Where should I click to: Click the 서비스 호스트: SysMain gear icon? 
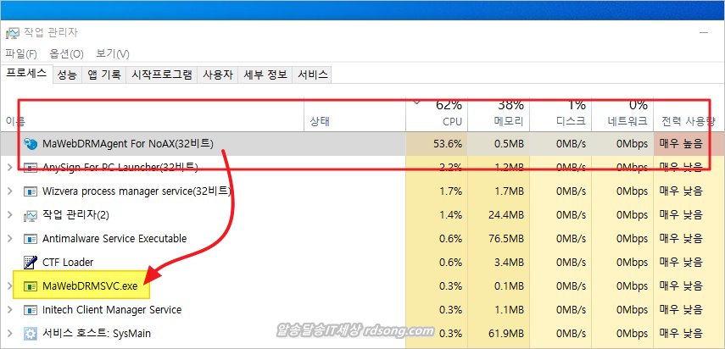[x=31, y=334]
